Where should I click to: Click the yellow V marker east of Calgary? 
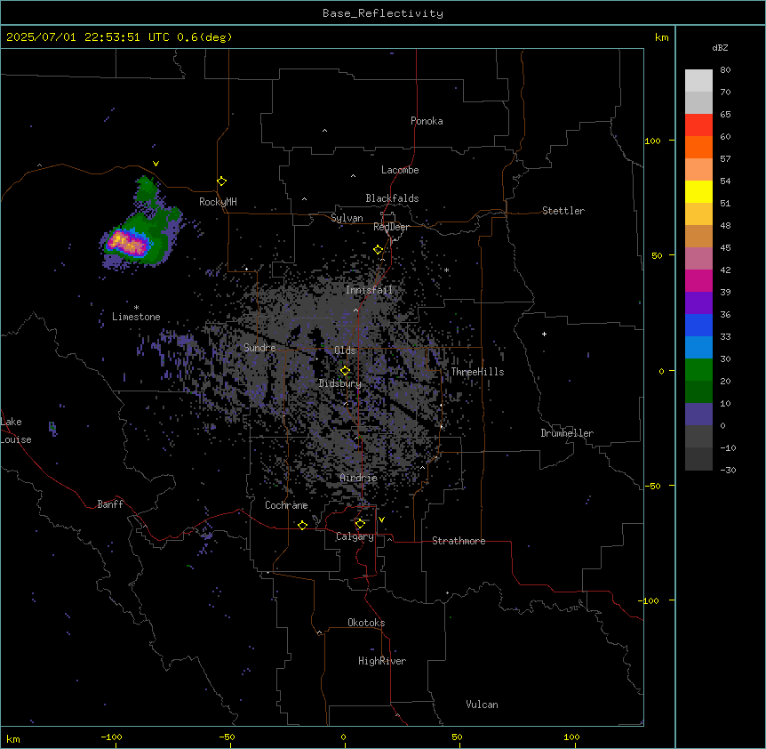pyautogui.click(x=381, y=519)
